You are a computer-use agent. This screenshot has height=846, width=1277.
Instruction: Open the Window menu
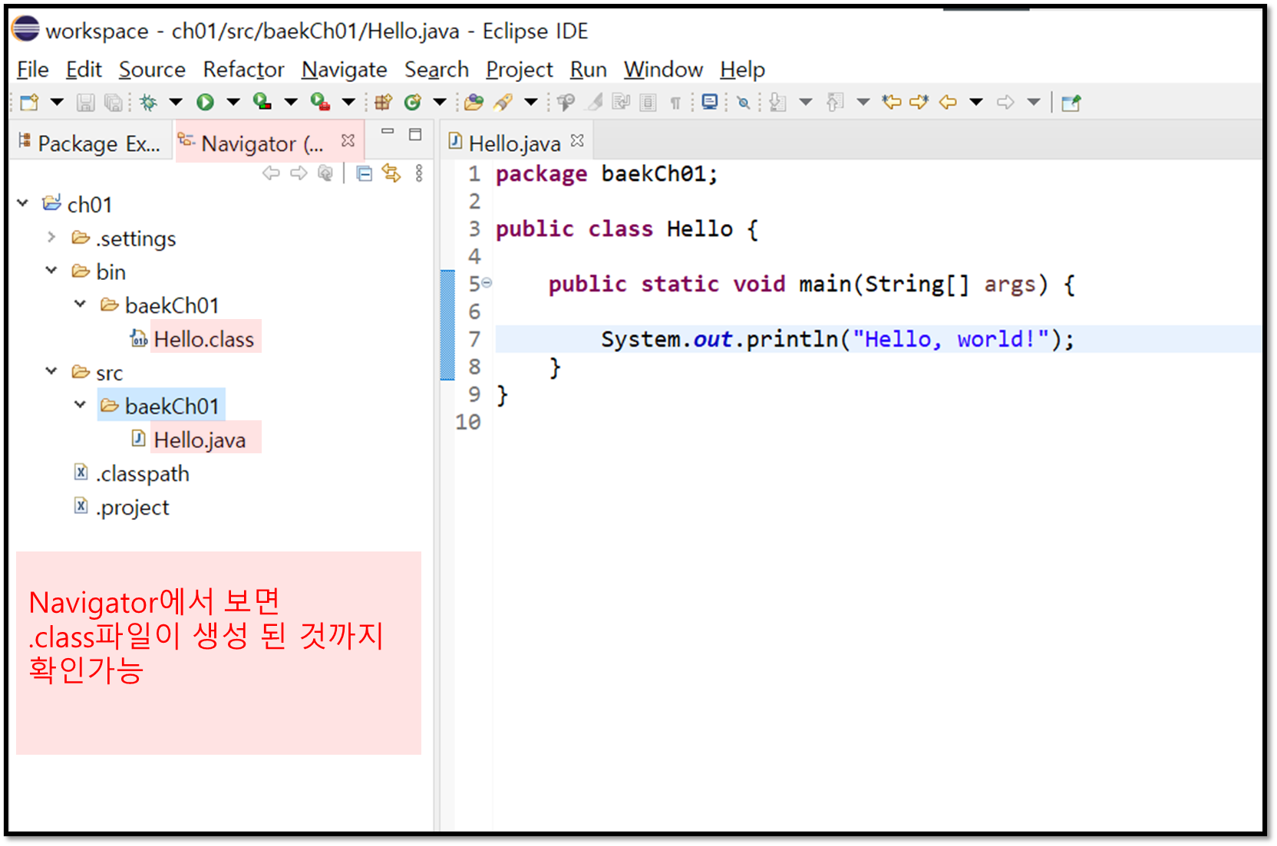663,70
